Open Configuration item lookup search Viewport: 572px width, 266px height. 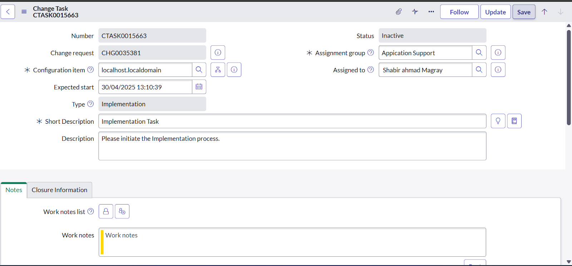(x=199, y=70)
